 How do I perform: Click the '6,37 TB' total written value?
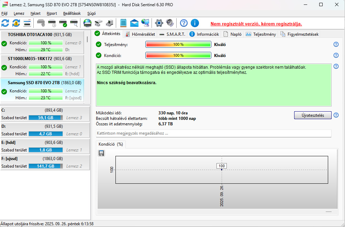pyautogui.click(x=166, y=124)
